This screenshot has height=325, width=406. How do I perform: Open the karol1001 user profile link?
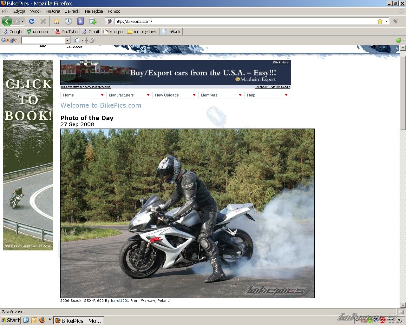click(120, 301)
